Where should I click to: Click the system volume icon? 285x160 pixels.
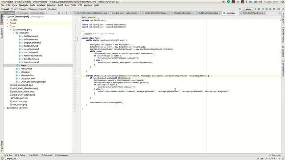tap(261, 2)
